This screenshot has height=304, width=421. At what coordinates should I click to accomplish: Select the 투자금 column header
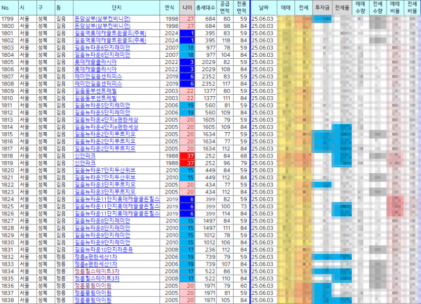click(322, 8)
